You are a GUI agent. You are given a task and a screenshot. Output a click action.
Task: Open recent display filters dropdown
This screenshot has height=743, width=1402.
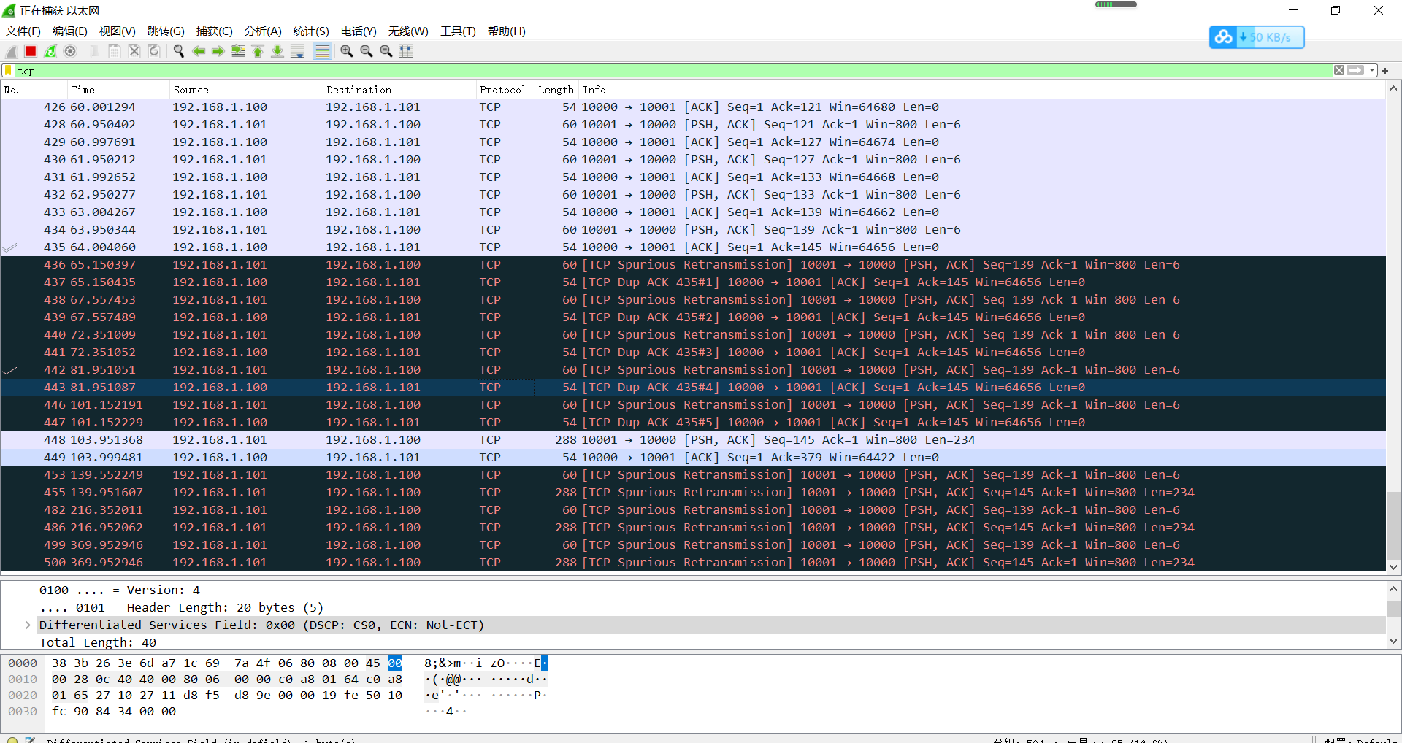pos(1372,71)
